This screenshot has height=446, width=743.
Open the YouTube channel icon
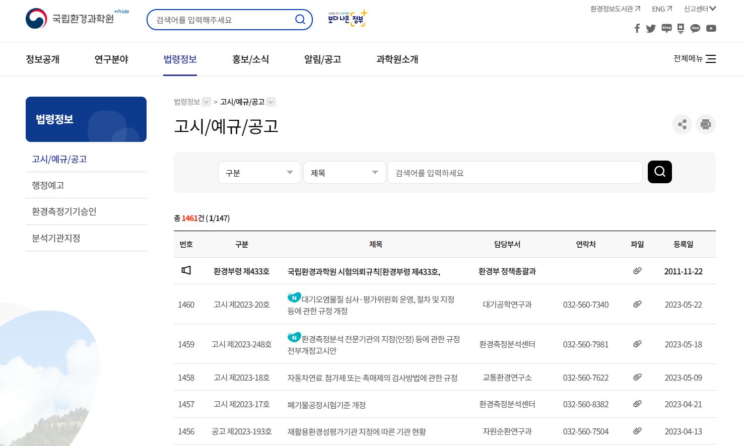click(711, 28)
